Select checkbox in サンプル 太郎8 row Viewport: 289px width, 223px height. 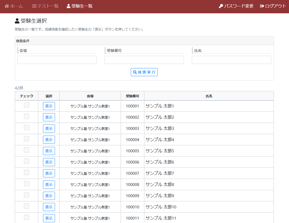click(27, 184)
